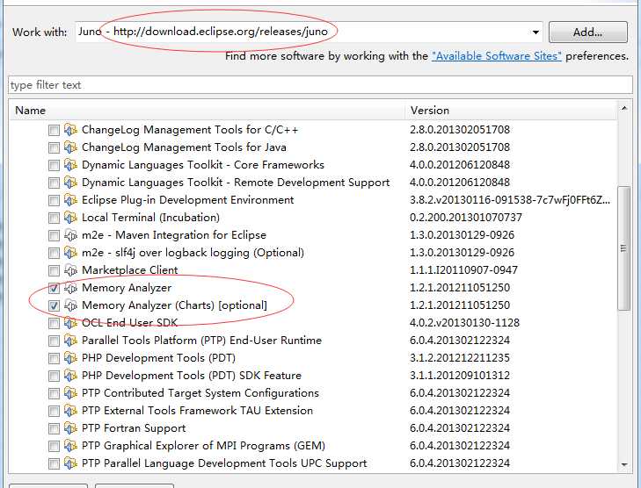
Task: Click the Marketplace Client feature icon
Action: point(70,270)
